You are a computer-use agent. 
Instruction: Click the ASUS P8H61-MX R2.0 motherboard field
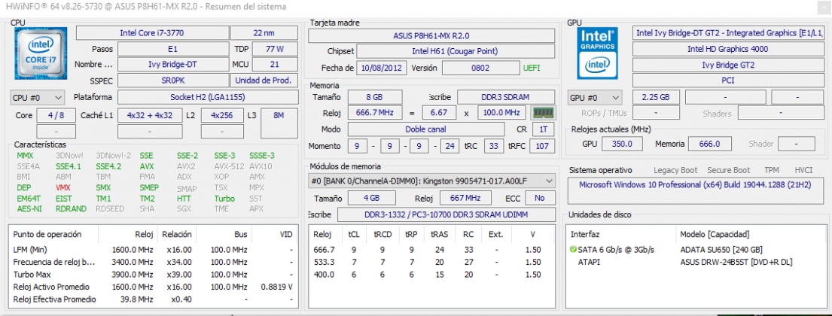[431, 36]
